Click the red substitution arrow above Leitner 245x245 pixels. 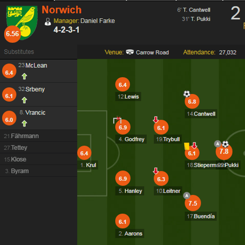(156, 171)
